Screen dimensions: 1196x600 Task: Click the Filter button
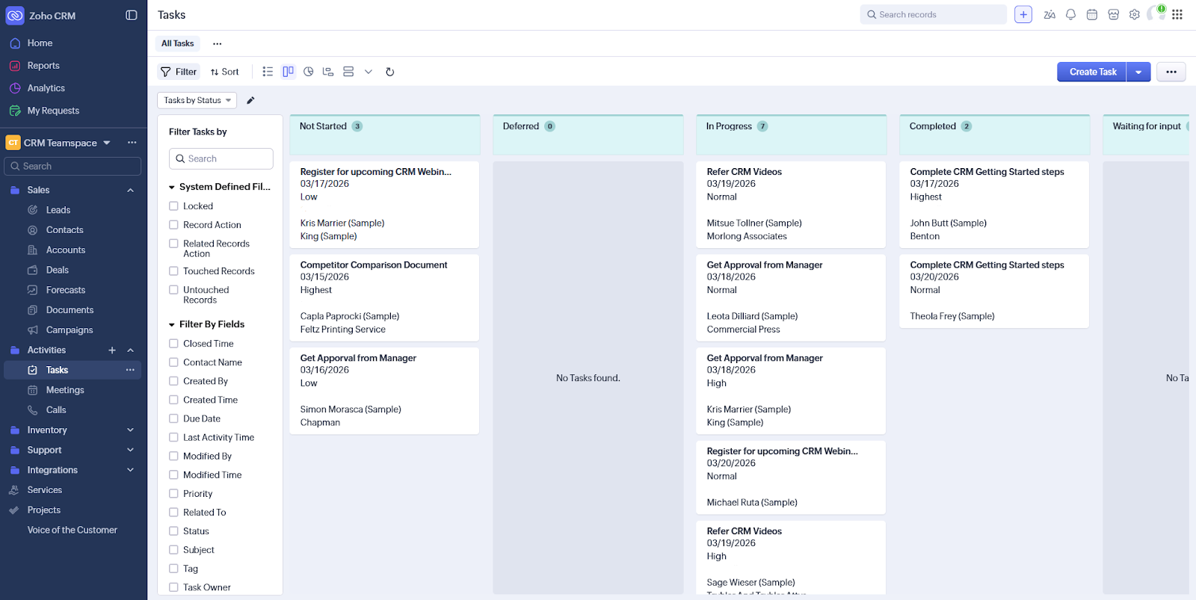point(179,72)
